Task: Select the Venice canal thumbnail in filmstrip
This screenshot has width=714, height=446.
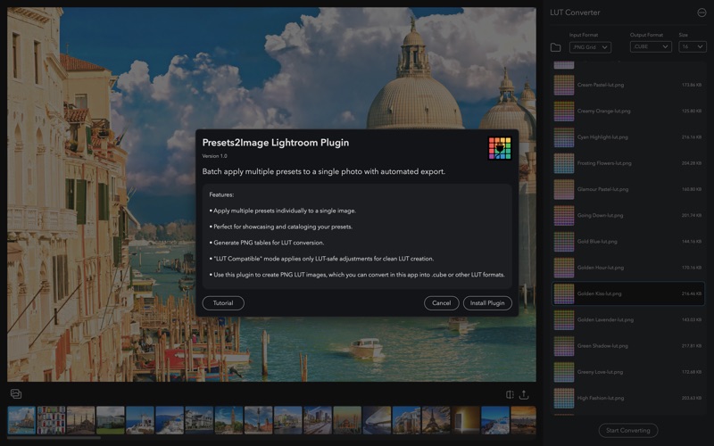Action: click(21, 420)
